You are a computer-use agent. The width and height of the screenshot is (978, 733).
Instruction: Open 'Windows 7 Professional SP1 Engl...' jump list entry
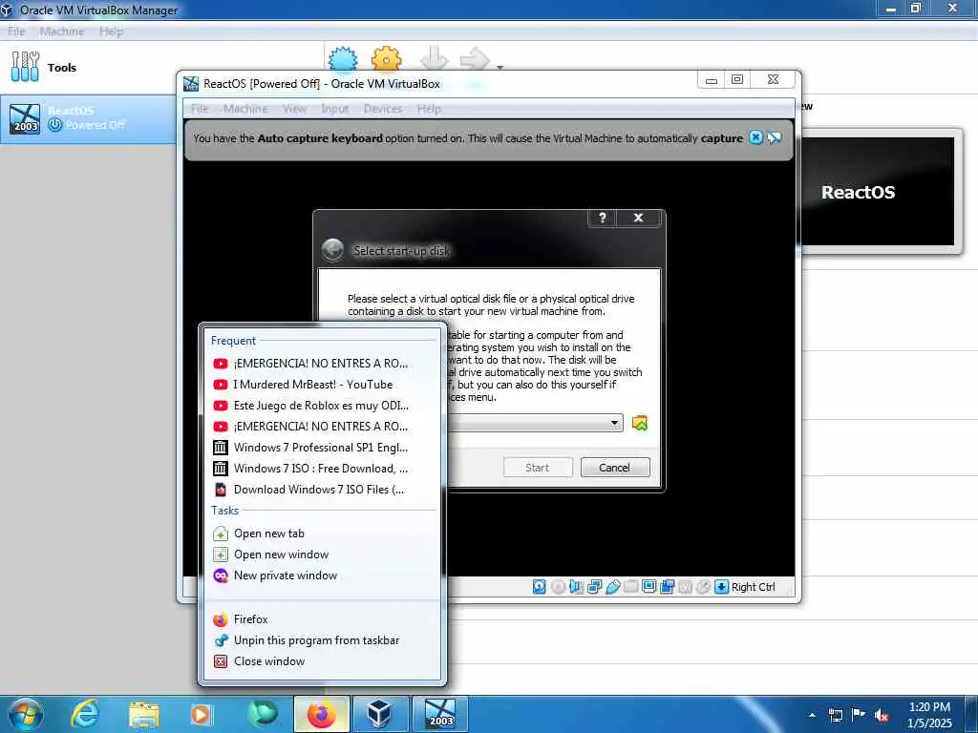[x=322, y=448]
